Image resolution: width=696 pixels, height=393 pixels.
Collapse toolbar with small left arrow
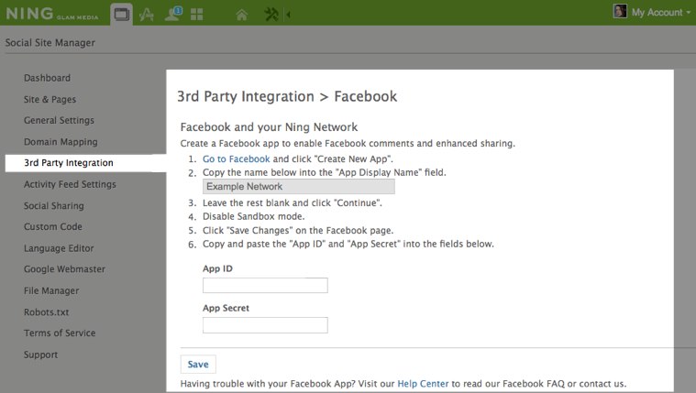point(289,15)
